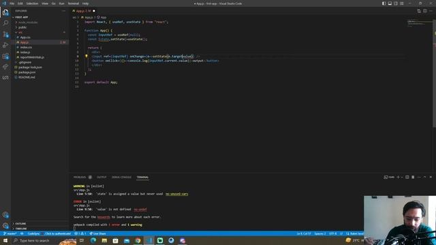Click 'Click to authenticate' in status bar
436x245 pixels.
click(x=58, y=233)
